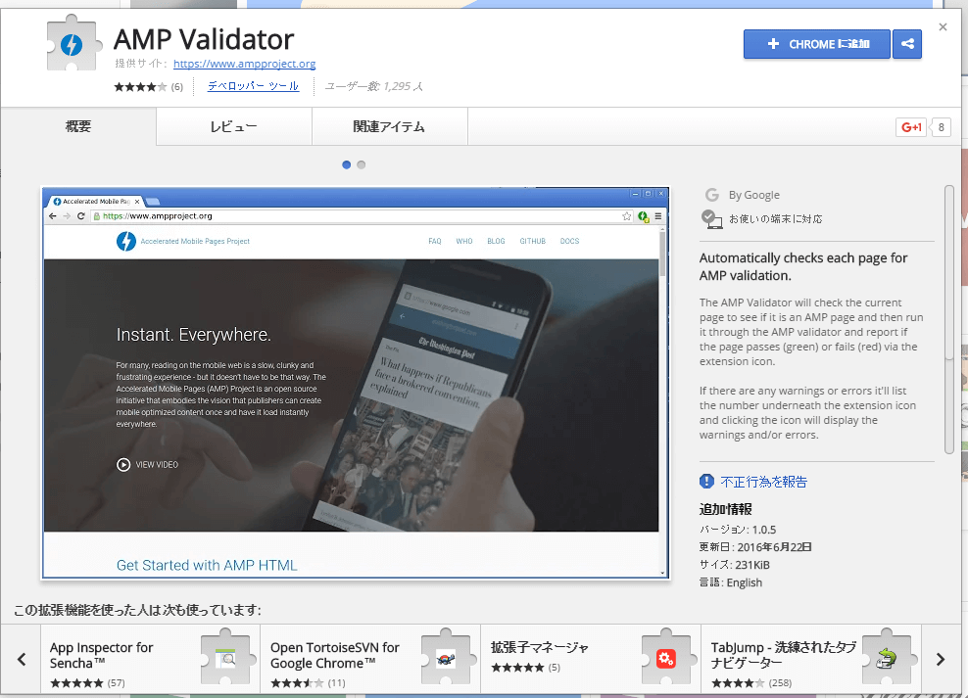
Task: Open the デベロッパー ツール category link
Action: tap(253, 86)
